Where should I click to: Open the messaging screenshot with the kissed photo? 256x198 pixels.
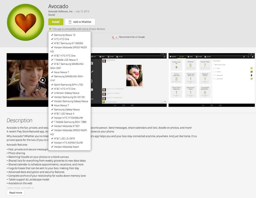click(x=129, y=80)
